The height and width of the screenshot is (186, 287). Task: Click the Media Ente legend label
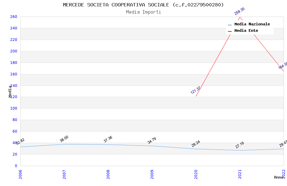click(x=246, y=30)
